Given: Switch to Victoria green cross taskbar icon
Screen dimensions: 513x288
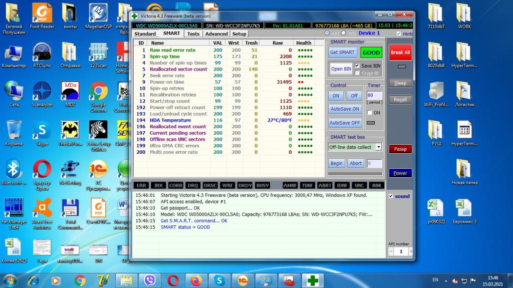Looking at the screenshot, I should point(313,280).
